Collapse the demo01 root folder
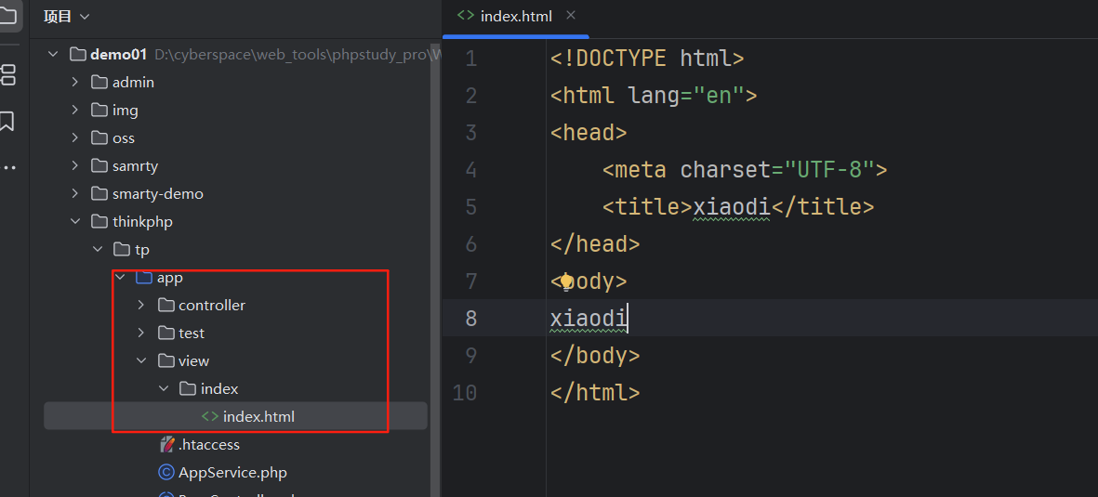Image resolution: width=1098 pixels, height=497 pixels. (x=53, y=54)
